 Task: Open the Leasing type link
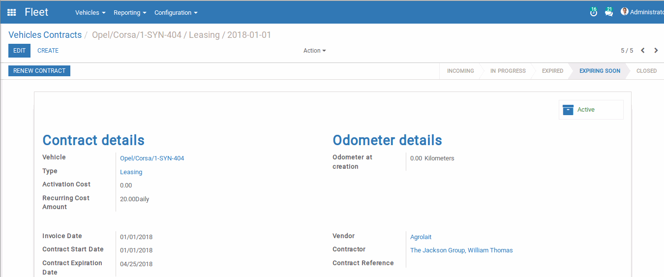click(131, 172)
